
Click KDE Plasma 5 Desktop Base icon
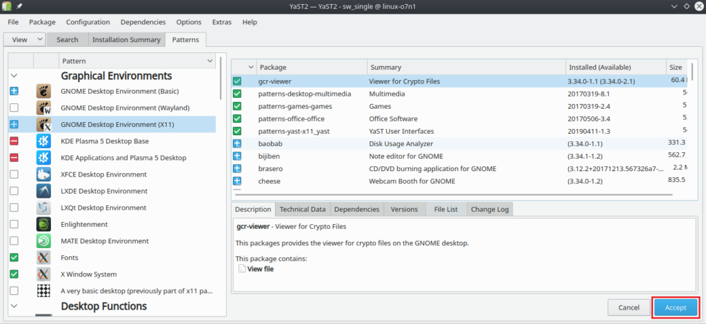pyautogui.click(x=43, y=141)
